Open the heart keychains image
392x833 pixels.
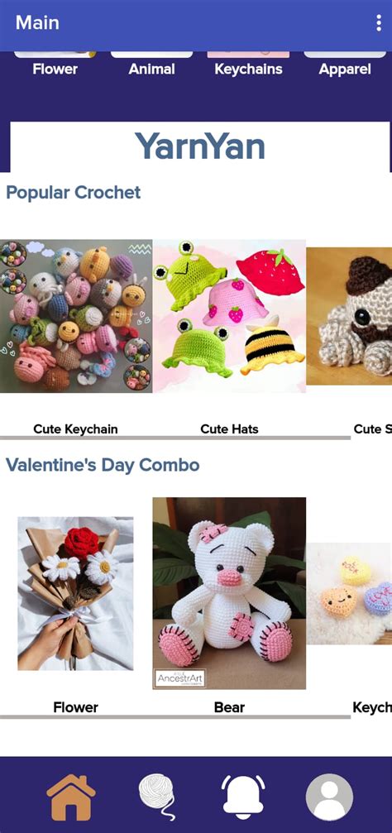tap(350, 593)
